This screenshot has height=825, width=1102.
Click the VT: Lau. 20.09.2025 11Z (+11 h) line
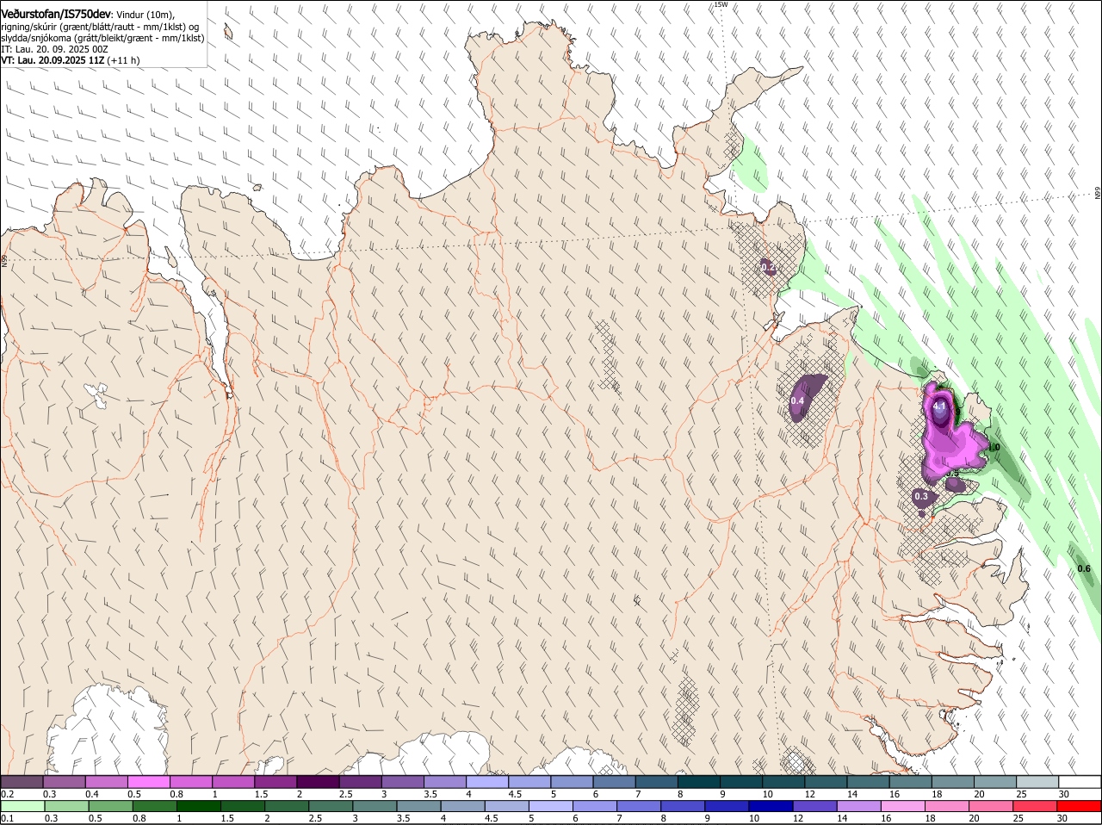[x=70, y=60]
